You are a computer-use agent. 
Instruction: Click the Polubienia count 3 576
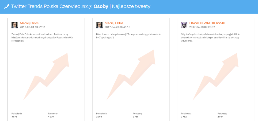pyautogui.click(x=14, y=117)
